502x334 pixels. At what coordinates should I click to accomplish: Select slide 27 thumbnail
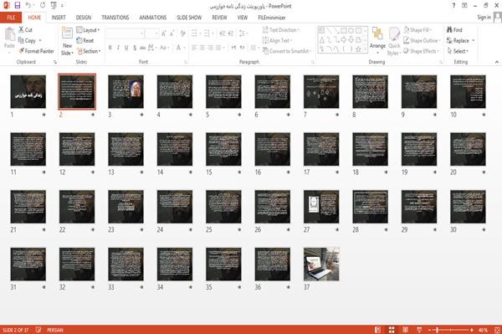click(321, 207)
